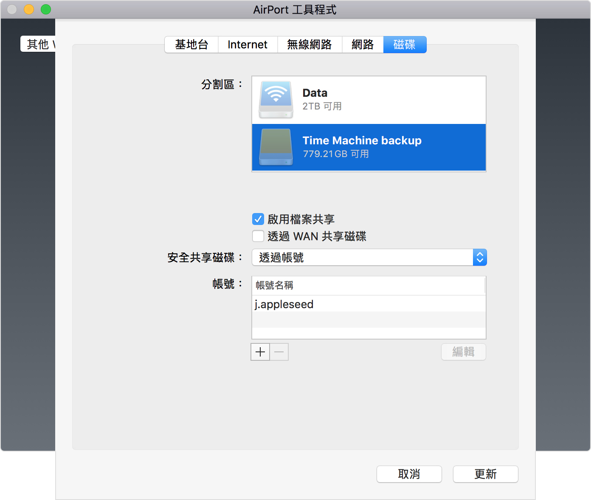Click the yellow minimize window button

29,9
